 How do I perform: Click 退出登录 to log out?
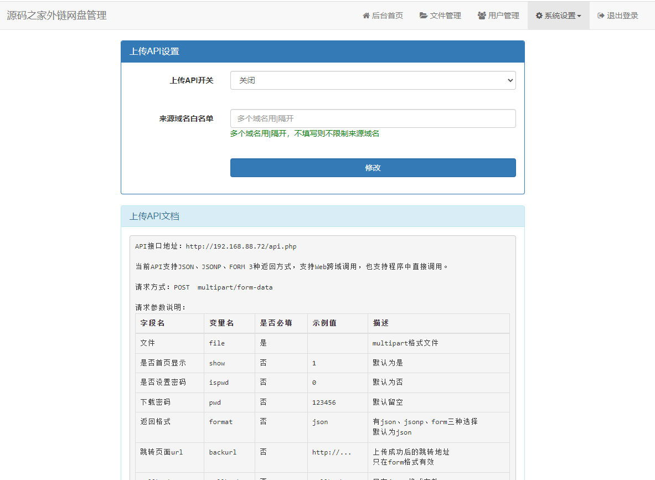[618, 16]
